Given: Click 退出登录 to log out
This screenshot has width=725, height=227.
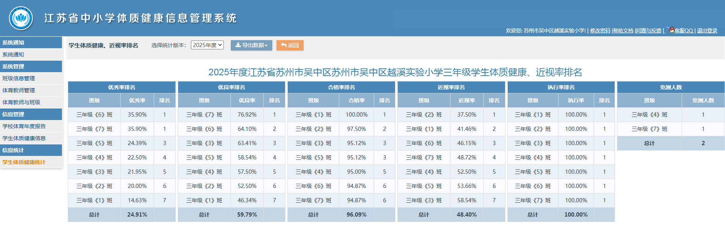Looking at the screenshot, I should point(707,30).
